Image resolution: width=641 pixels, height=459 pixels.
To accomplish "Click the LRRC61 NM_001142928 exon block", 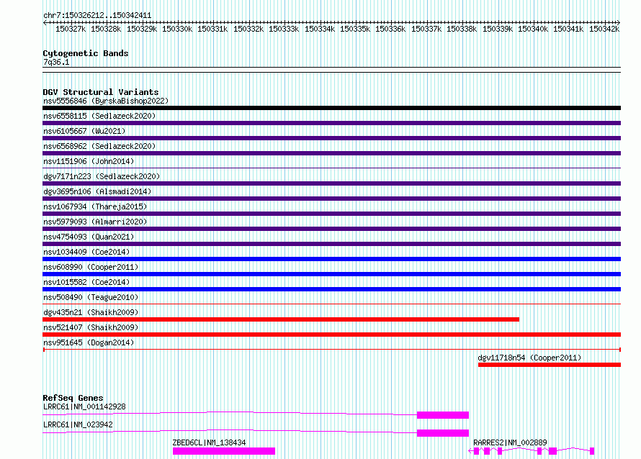I will click(x=443, y=415).
